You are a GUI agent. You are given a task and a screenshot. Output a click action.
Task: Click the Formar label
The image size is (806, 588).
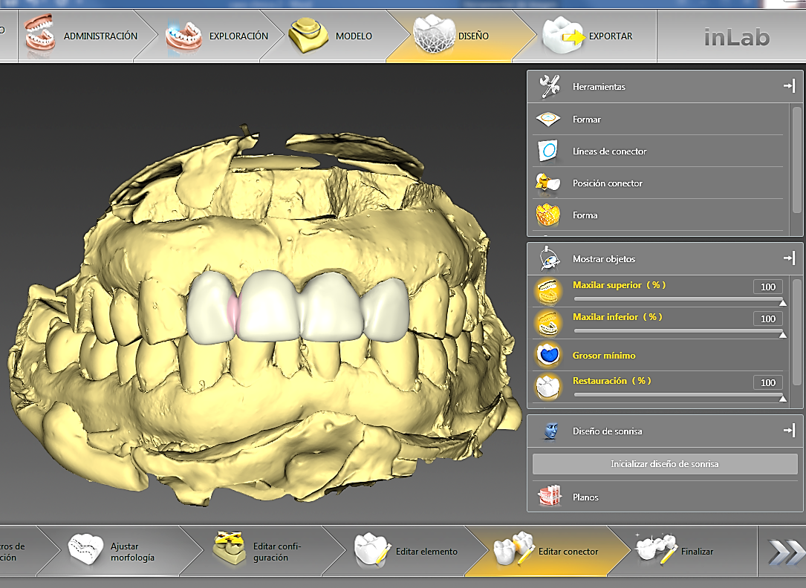click(x=587, y=119)
